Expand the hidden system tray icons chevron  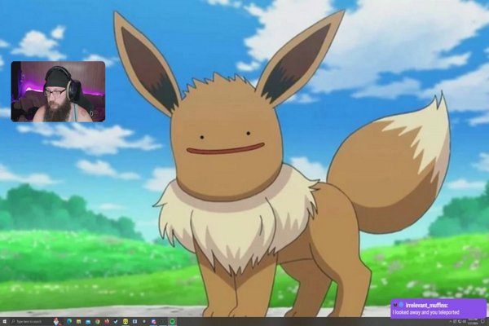(450, 321)
